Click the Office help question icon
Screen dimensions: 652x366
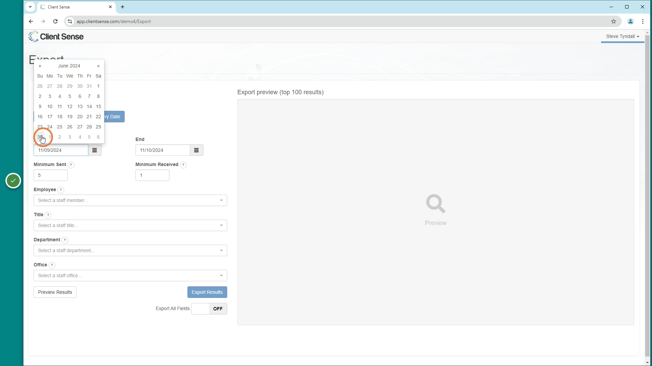52,265
